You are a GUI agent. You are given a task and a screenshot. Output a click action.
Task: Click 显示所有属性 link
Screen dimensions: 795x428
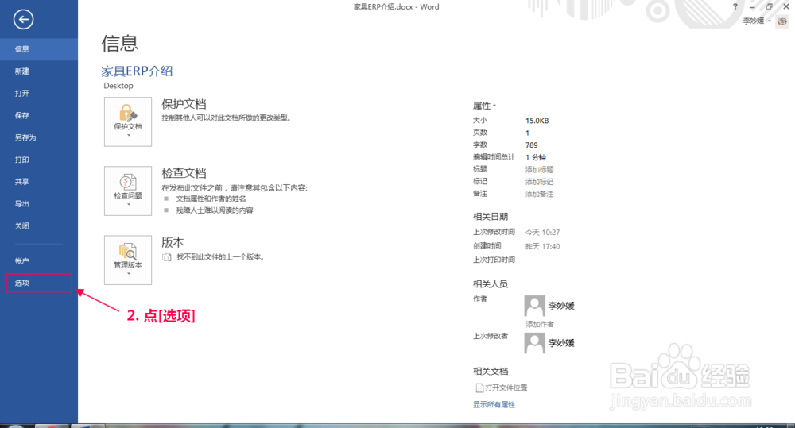click(x=494, y=404)
